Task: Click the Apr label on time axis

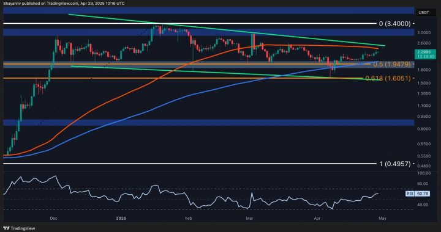Action: click(317, 219)
